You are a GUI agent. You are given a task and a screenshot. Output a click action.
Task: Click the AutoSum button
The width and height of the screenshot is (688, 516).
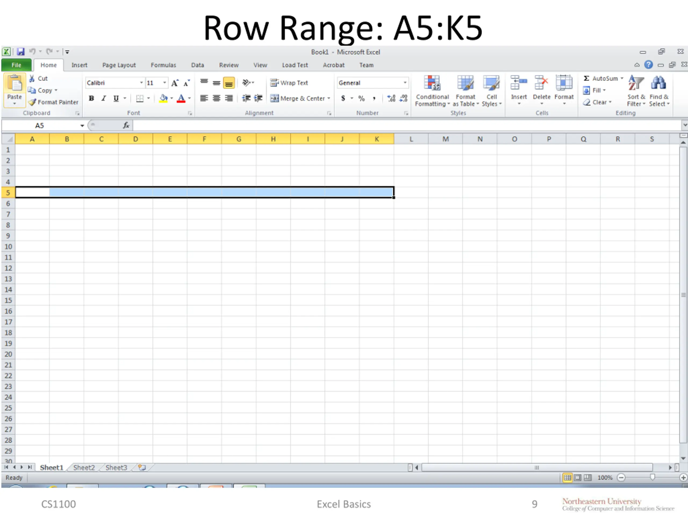point(601,78)
